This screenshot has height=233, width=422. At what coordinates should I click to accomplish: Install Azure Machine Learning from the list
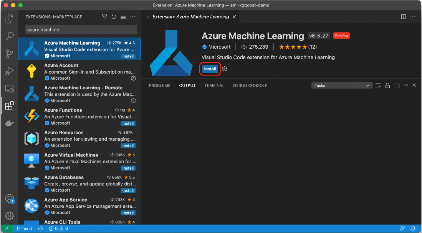click(x=128, y=56)
